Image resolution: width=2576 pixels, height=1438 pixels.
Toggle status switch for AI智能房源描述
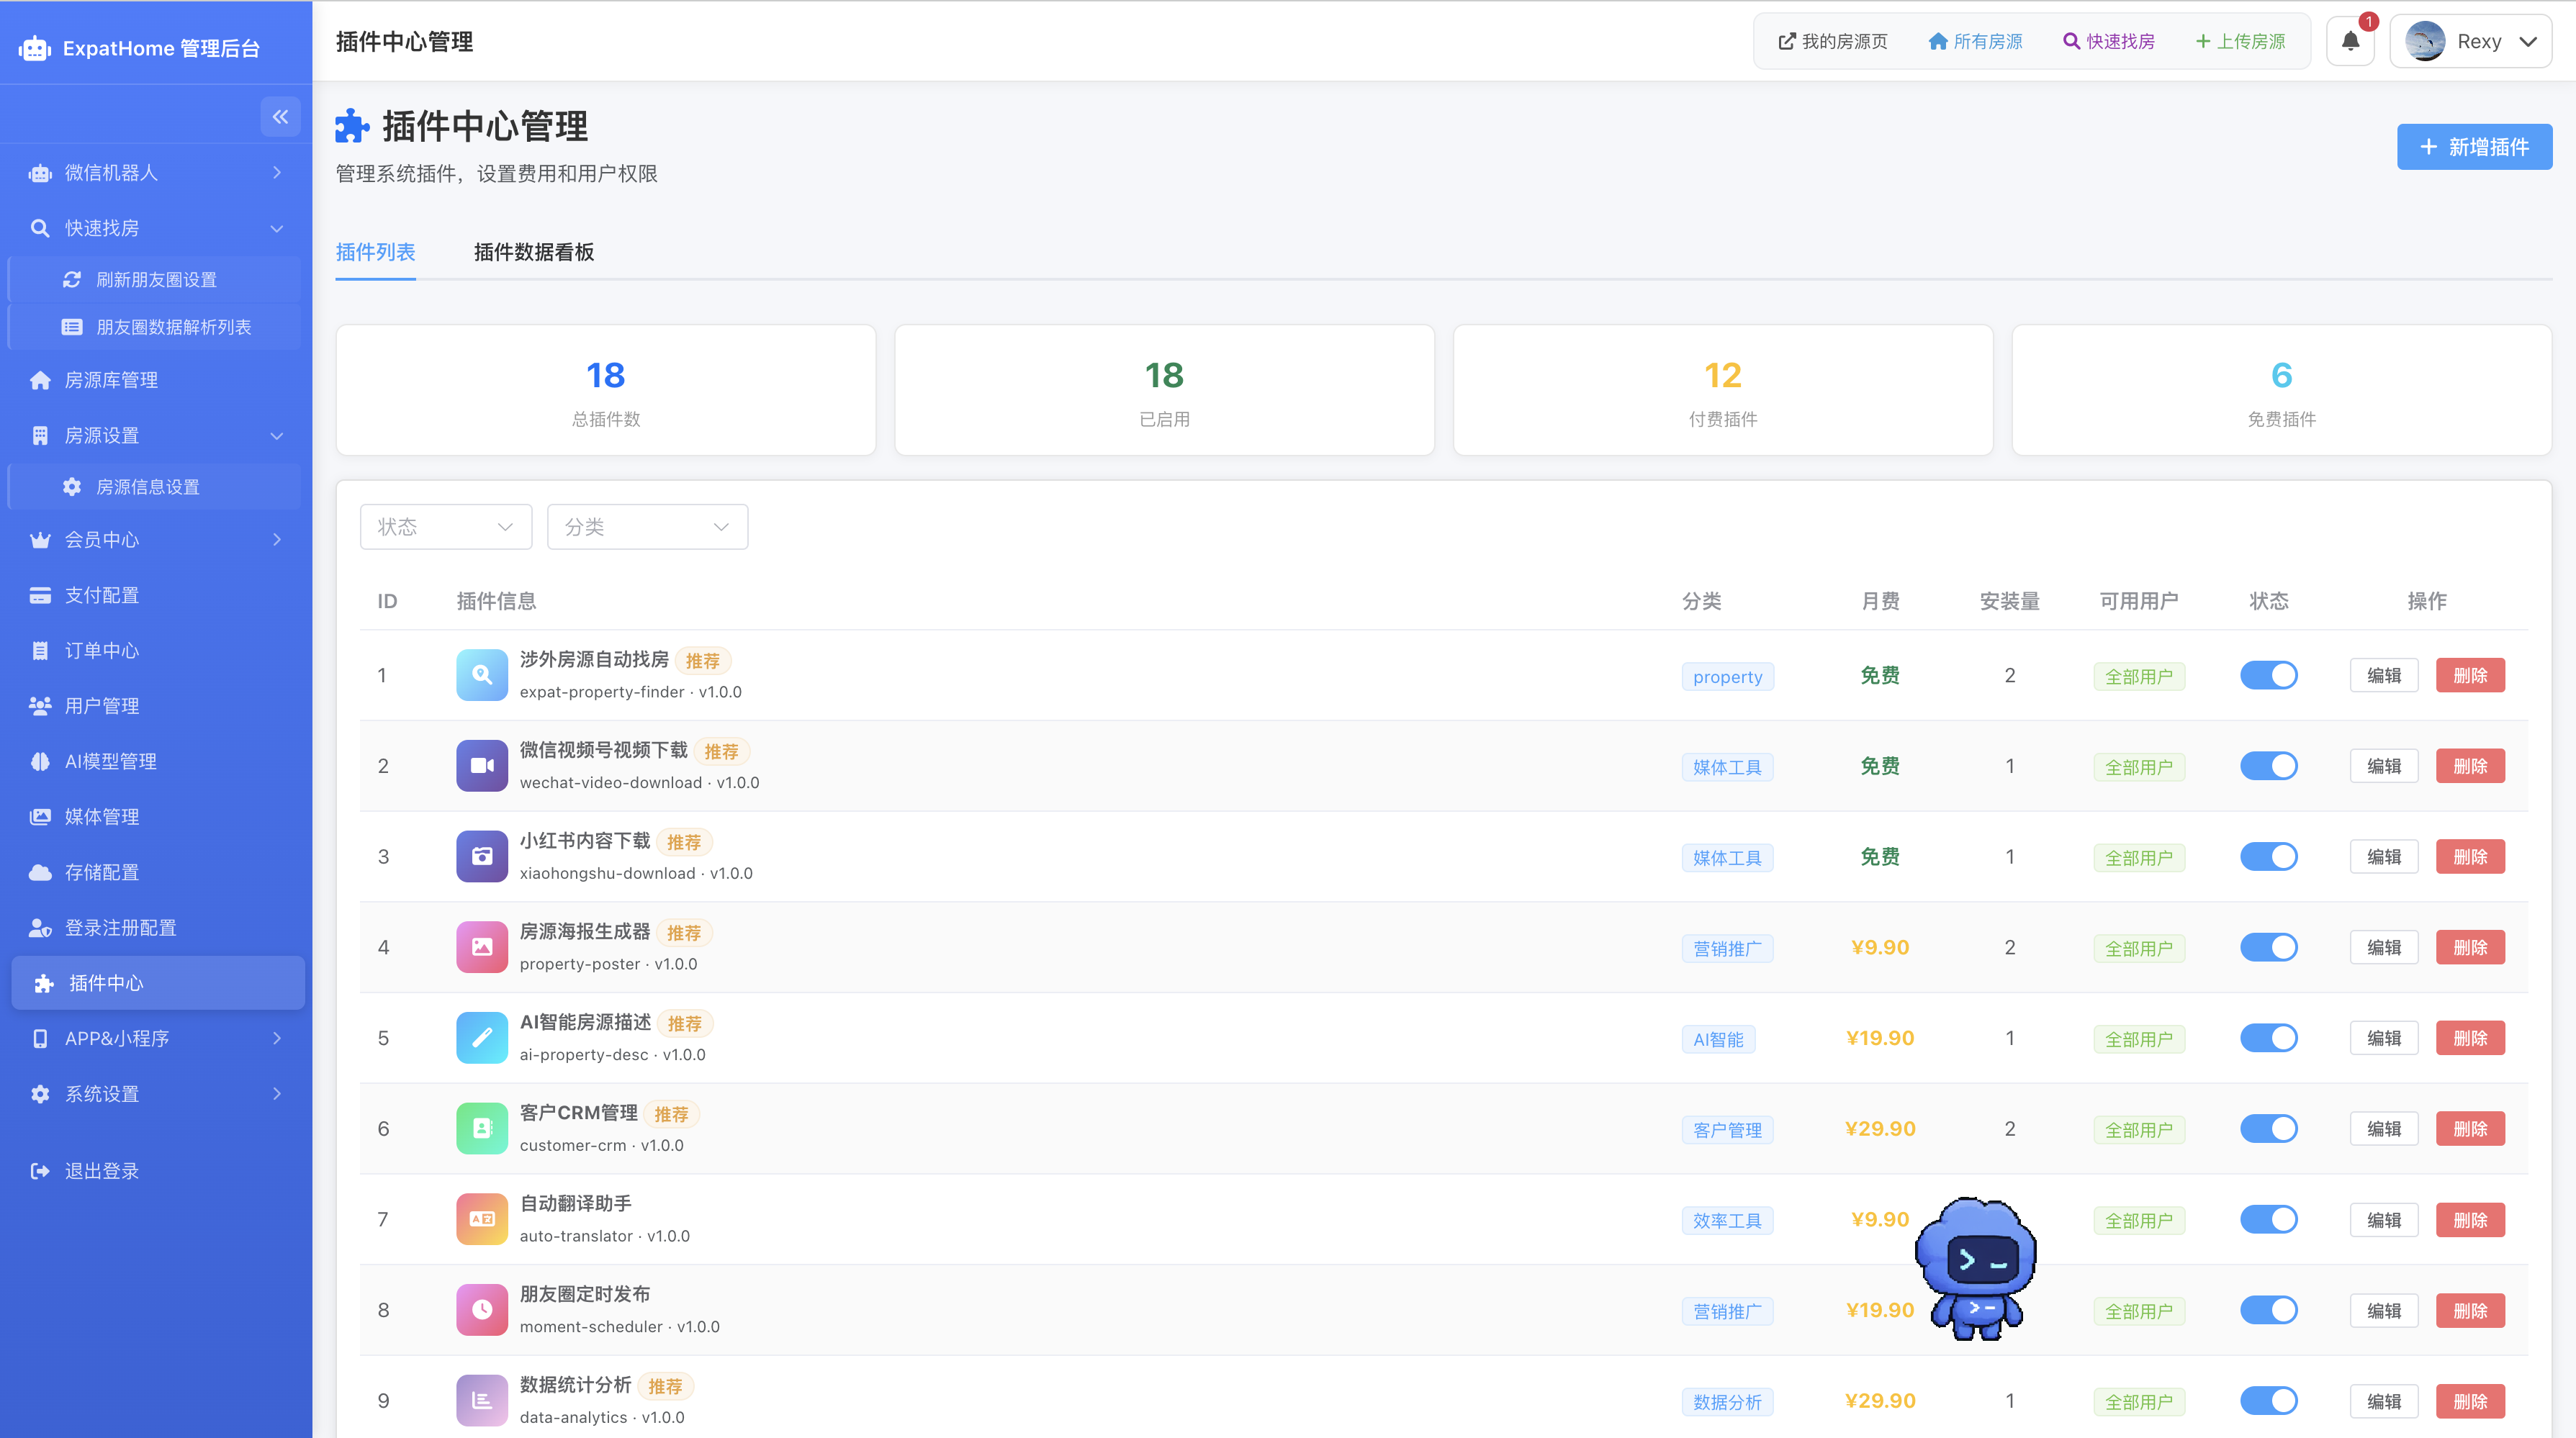[x=2268, y=1038]
